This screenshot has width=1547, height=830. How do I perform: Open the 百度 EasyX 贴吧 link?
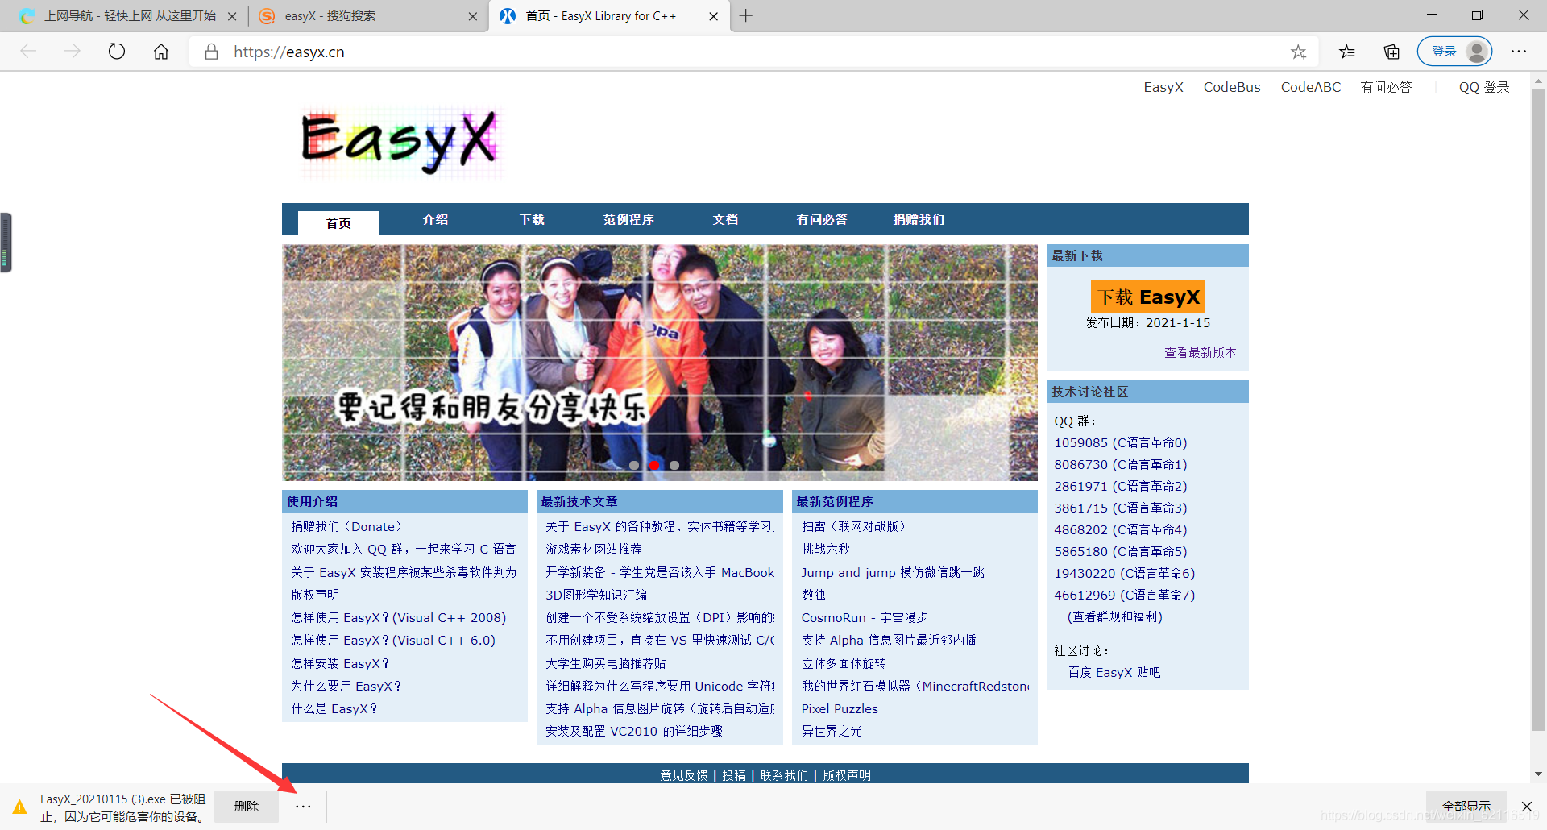[1114, 671]
